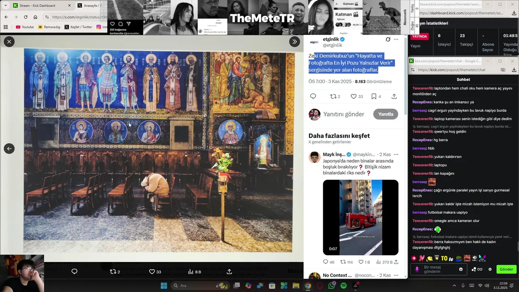Open Spotify from the taskbar

(x=343, y=286)
